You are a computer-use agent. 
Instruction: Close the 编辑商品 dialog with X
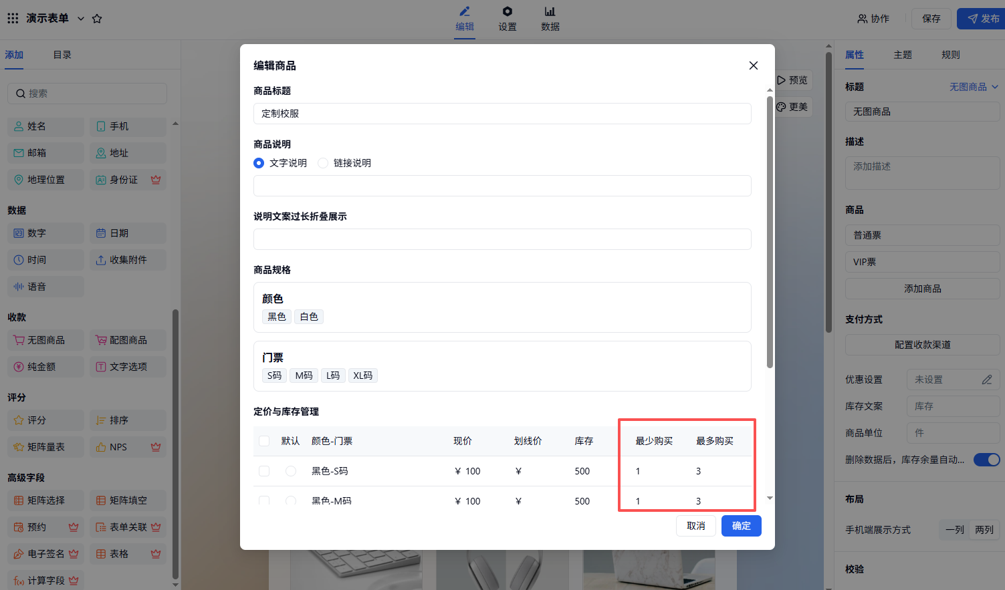tap(753, 65)
